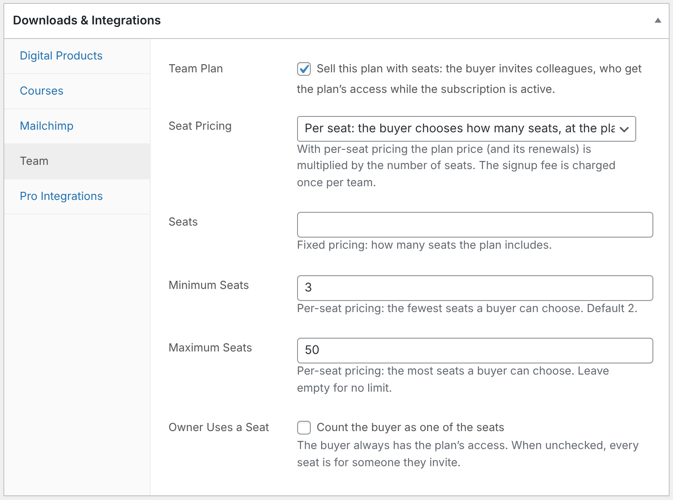Collapse the Downloads & Integrations panel arrow
Image resolution: width=673 pixels, height=500 pixels.
point(658,21)
